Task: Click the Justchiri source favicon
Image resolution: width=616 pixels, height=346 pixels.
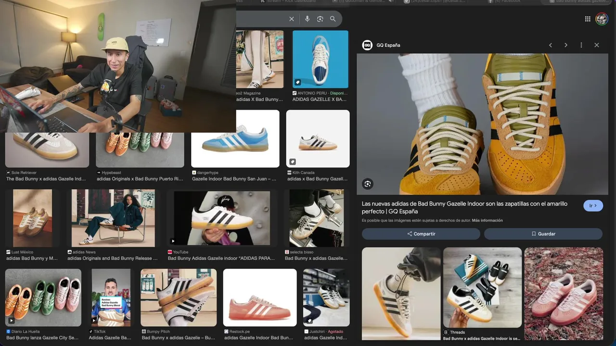Action: [x=306, y=332]
